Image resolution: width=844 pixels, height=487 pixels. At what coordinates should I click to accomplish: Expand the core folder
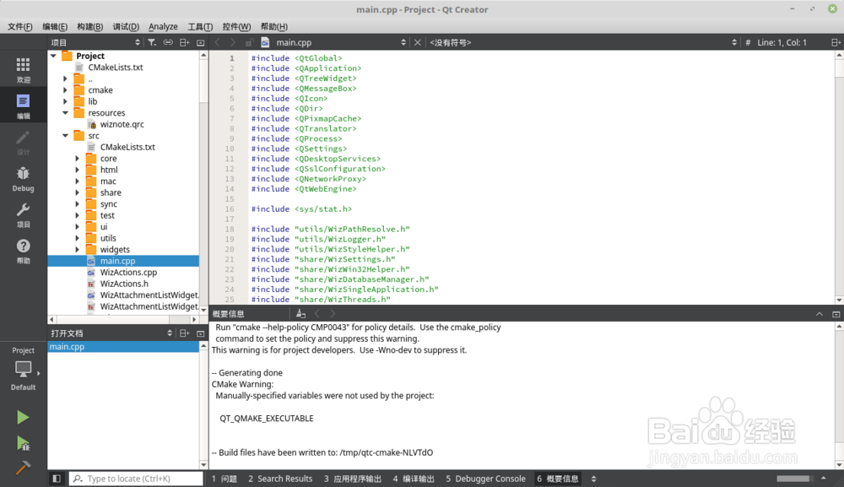coord(77,158)
